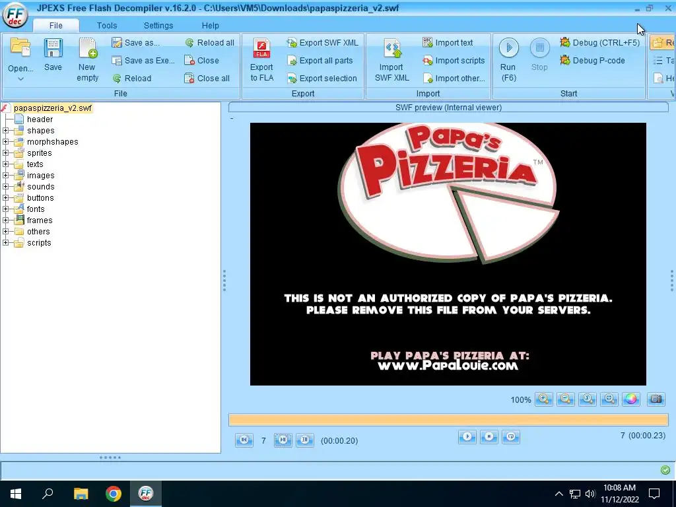Expand the others folder
This screenshot has height=507, width=676.
pos(5,232)
